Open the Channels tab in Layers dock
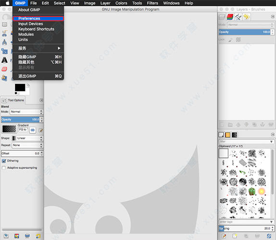Viewport: 276px width, 240px height. (x=230, y=17)
